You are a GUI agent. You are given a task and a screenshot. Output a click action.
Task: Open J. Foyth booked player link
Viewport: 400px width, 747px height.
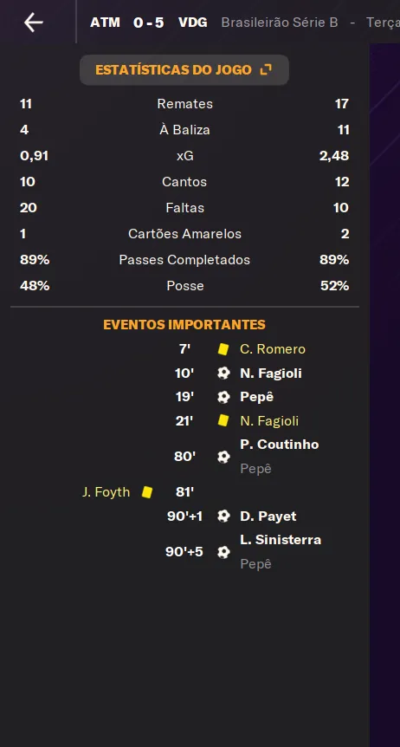(106, 492)
